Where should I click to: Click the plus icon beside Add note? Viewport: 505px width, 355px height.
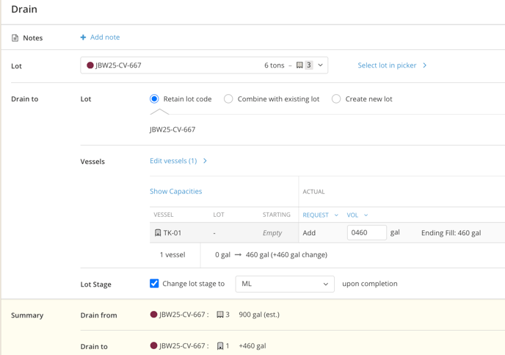(x=83, y=37)
